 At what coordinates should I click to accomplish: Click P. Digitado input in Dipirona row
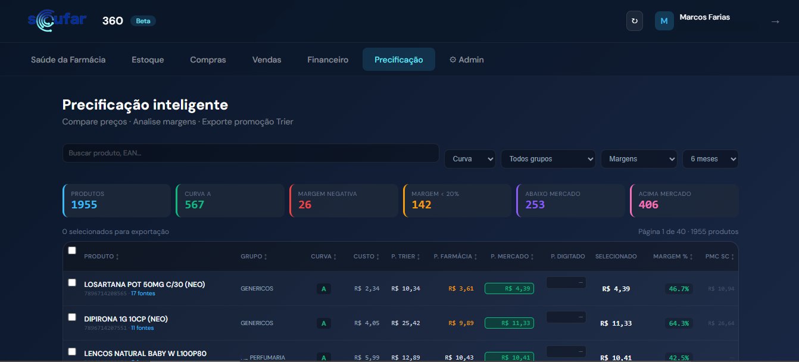pyautogui.click(x=566, y=317)
